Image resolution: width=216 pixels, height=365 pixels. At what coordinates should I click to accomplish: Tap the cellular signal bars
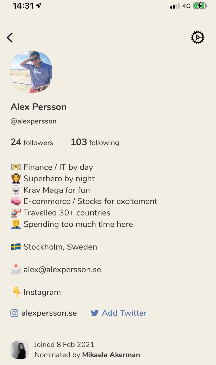[x=175, y=6]
